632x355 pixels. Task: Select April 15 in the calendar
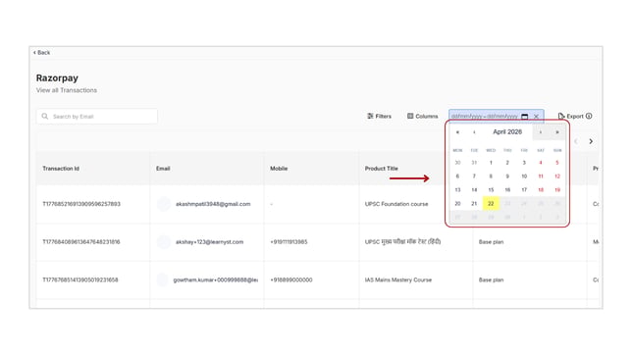pos(491,190)
